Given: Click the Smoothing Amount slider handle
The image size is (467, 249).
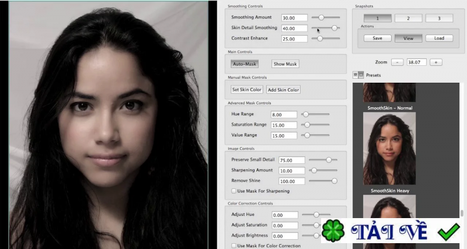Looking at the screenshot, I should (x=321, y=17).
